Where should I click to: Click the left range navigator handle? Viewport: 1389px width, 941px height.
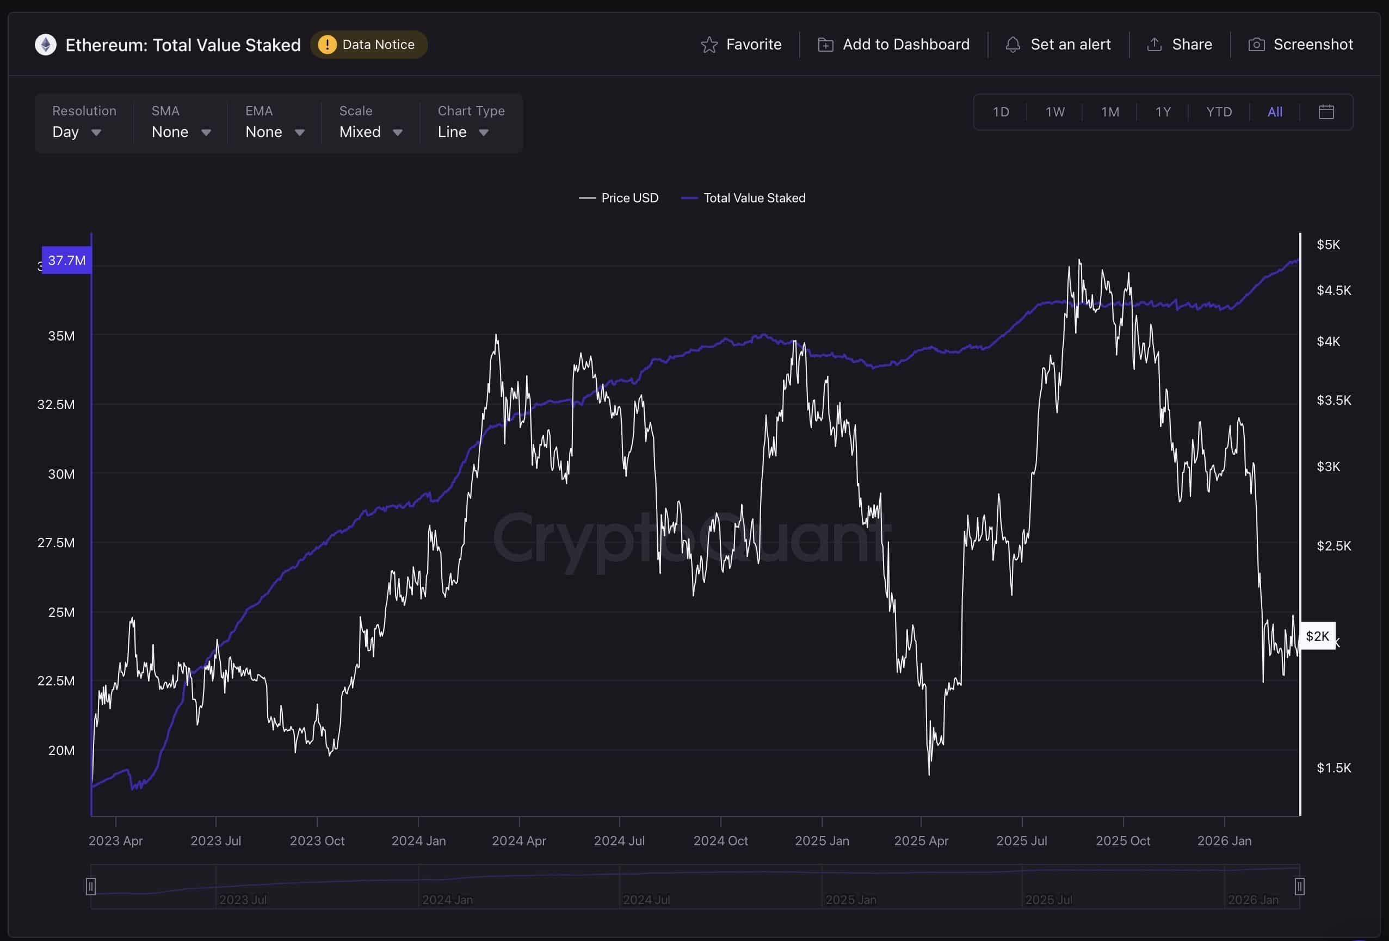pos(91,886)
